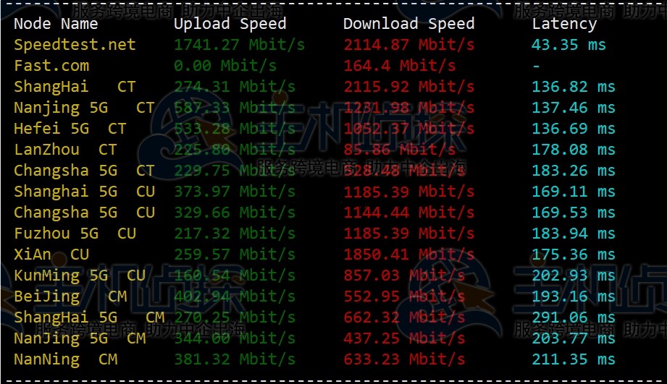Click the KunMing 5G CU node entry
667x384 pixels.
coord(80,276)
